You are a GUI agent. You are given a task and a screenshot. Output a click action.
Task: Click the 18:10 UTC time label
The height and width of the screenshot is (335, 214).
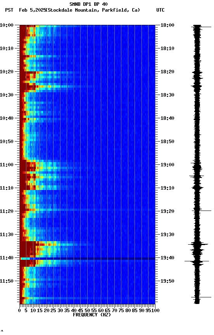coord(167,48)
